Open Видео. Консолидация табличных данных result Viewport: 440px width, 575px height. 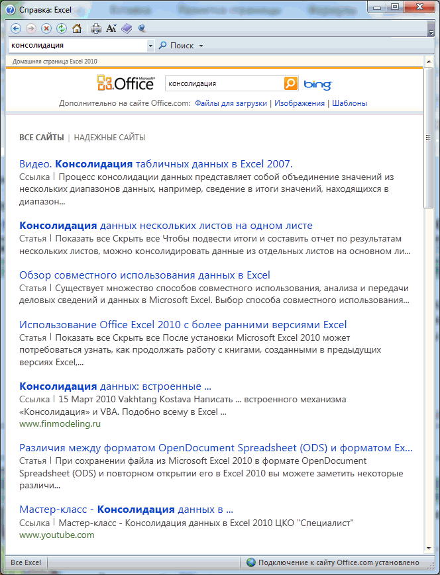(x=156, y=164)
